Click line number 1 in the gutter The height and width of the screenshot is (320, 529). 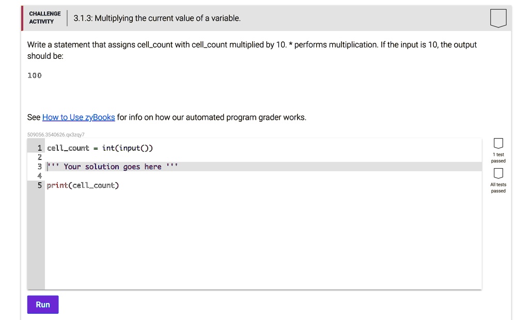pos(39,148)
